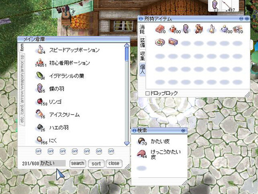The image size is (258, 194).
Task: Toggle the second off switch from left
Action: point(51,151)
